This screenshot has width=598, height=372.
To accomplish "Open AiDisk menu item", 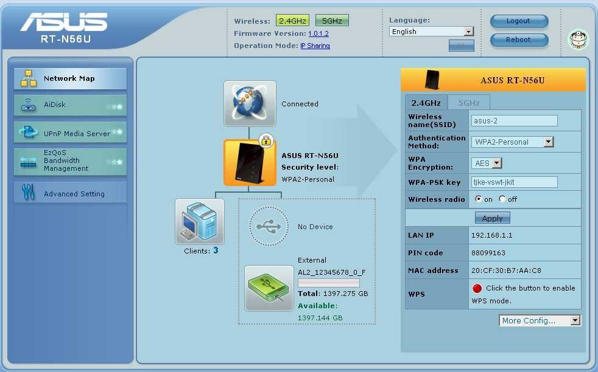I will (x=70, y=105).
